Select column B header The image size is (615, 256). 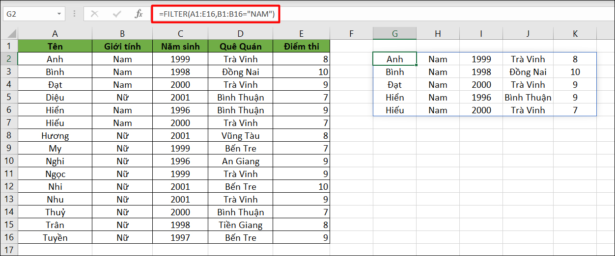[x=122, y=33]
